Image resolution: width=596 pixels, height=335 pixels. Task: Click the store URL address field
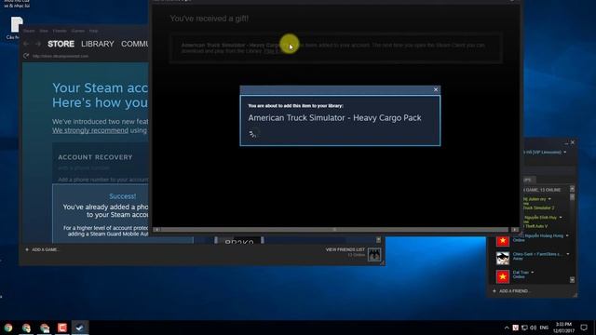tap(61, 56)
